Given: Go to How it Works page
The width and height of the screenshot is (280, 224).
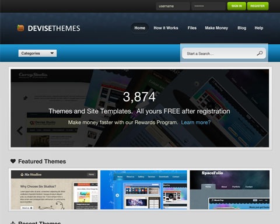Looking at the screenshot, I should click(166, 28).
